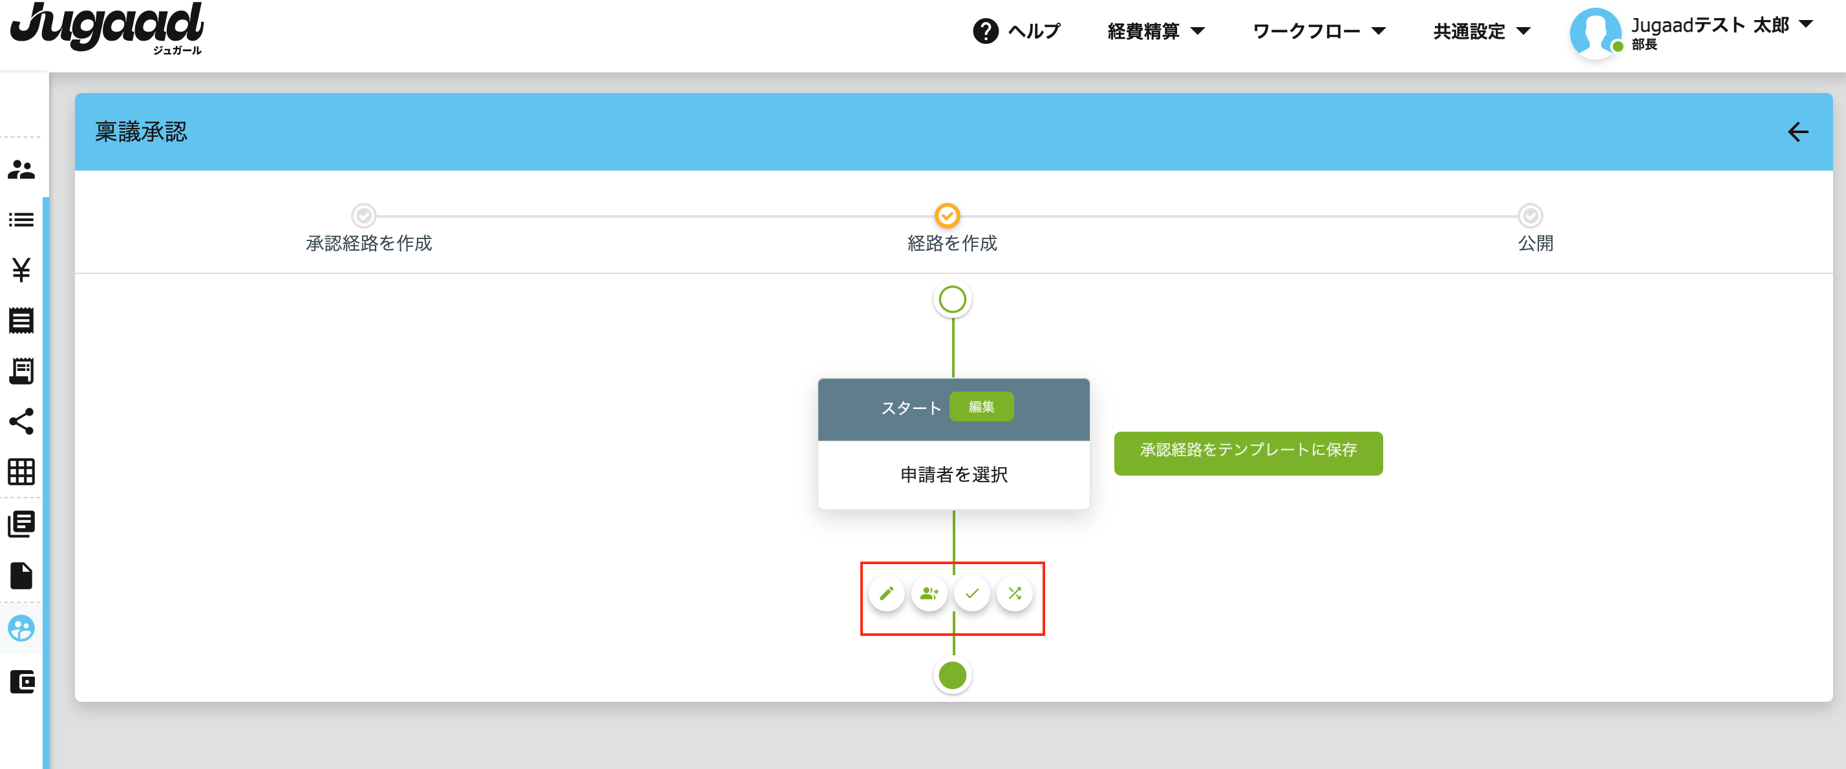Open the 共通設定 dropdown menu

pos(1481,31)
